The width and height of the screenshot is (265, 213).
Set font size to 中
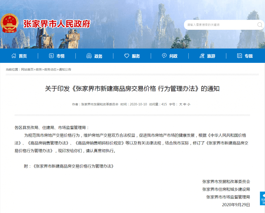185,104
